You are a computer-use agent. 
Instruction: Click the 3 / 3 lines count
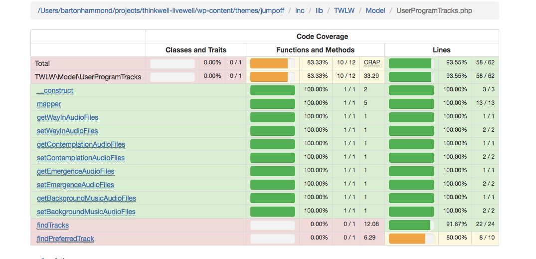coord(489,89)
